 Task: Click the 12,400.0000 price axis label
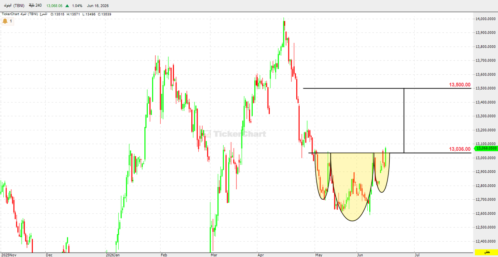tap(486, 241)
